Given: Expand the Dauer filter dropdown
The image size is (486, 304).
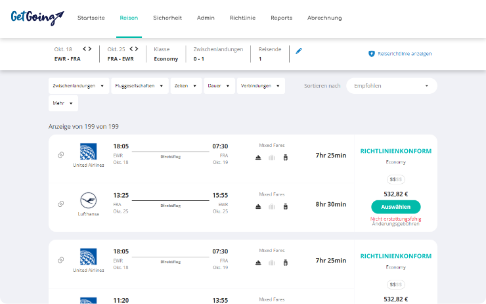Looking at the screenshot, I should tap(219, 86).
